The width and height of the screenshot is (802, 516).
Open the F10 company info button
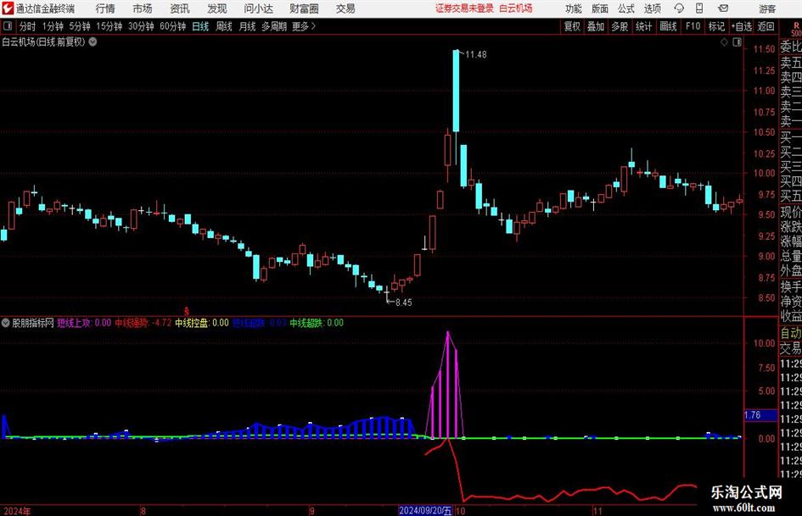pyautogui.click(x=693, y=26)
